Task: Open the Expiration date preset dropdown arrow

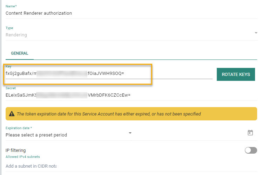Action: click(x=130, y=133)
